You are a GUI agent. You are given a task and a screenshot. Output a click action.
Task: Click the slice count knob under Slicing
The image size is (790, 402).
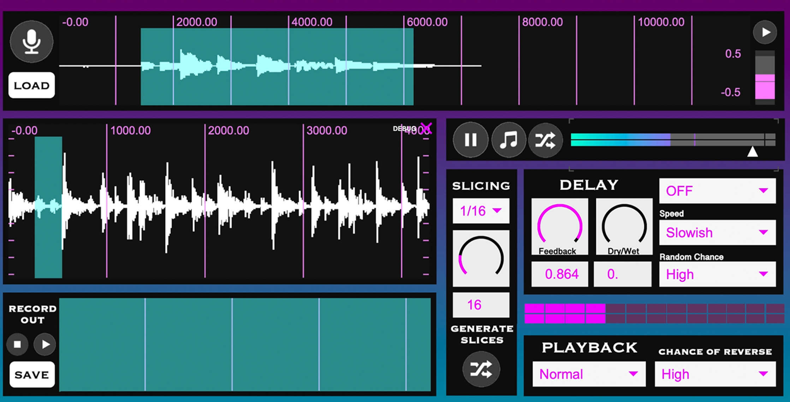481,259
